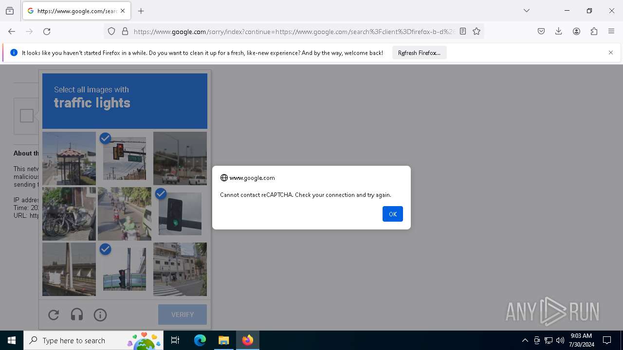Click Firefox taskbar icon
Image resolution: width=623 pixels, height=350 pixels.
pos(248,340)
